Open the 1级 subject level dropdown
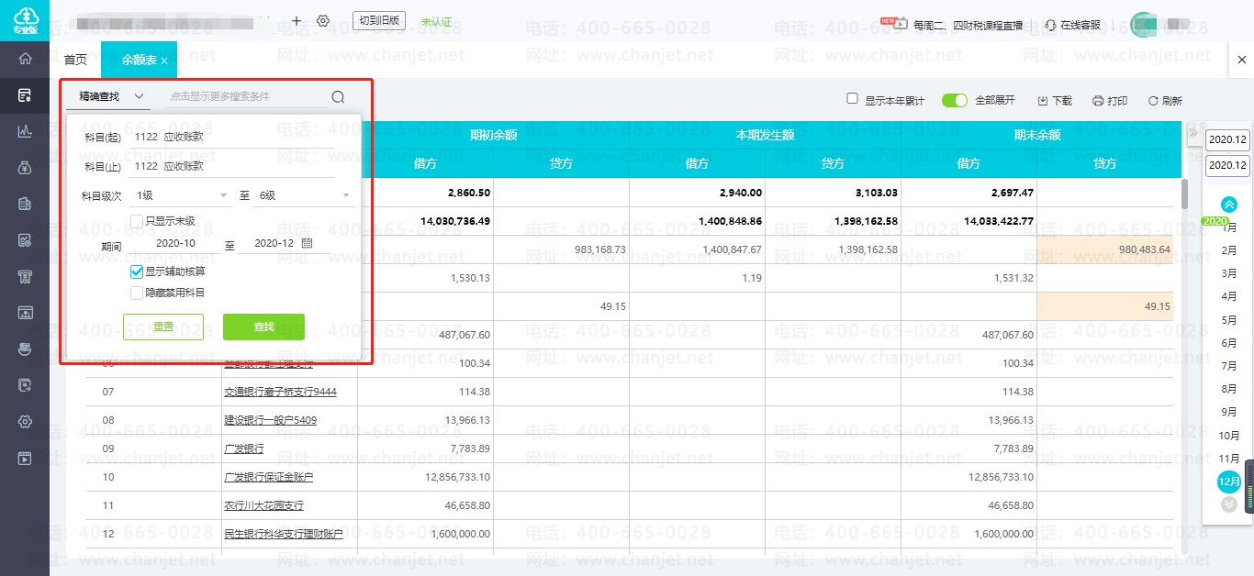Image resolution: width=1254 pixels, height=576 pixels. tap(183, 195)
